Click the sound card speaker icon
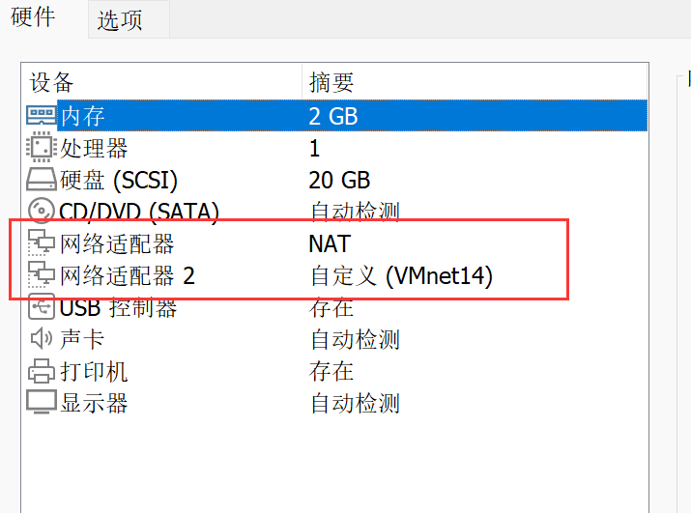The image size is (691, 513). (x=42, y=339)
